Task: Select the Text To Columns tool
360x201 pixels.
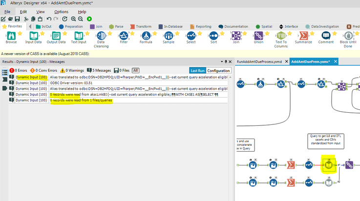Action: coord(281,40)
